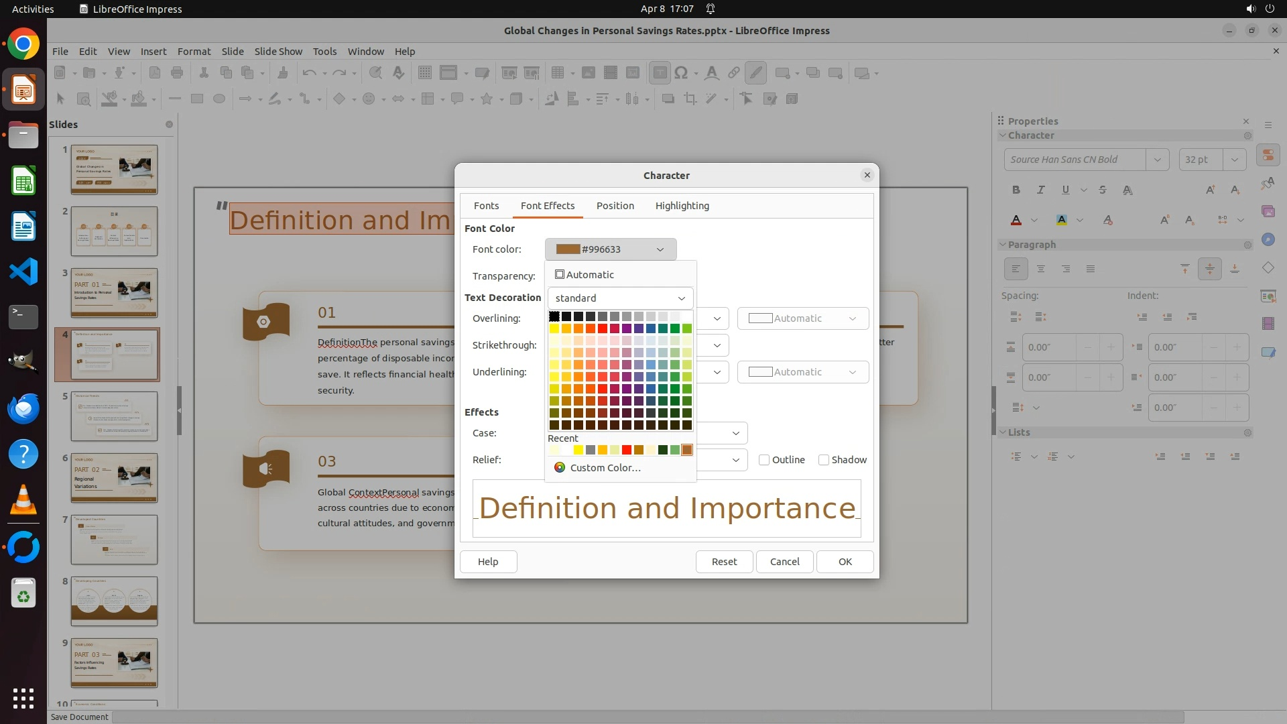Open the standard palette dropdown
1287x724 pixels.
tap(620, 298)
